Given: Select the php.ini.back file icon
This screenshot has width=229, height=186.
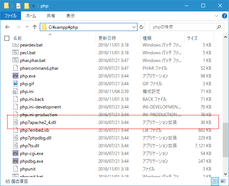Looking at the screenshot, I should [x=16, y=99].
